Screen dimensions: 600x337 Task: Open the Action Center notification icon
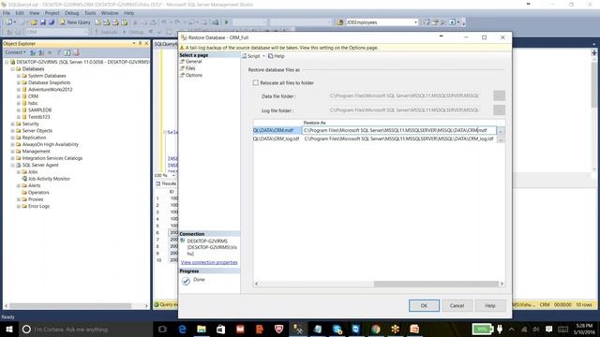(548, 329)
